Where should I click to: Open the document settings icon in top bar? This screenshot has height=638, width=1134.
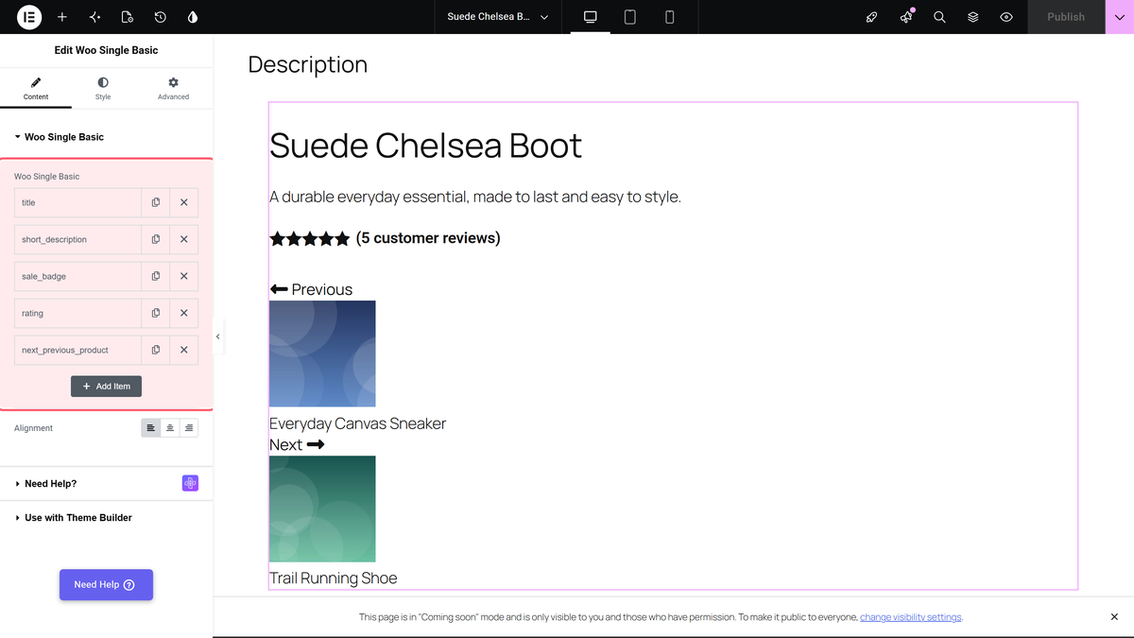pyautogui.click(x=128, y=17)
